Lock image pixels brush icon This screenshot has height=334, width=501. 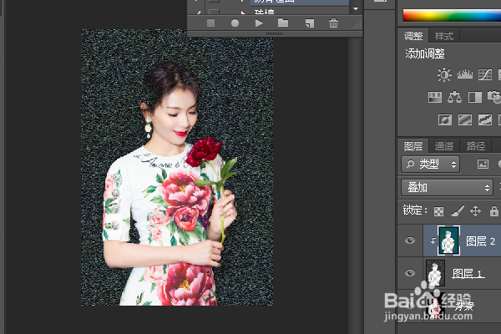[x=458, y=210]
